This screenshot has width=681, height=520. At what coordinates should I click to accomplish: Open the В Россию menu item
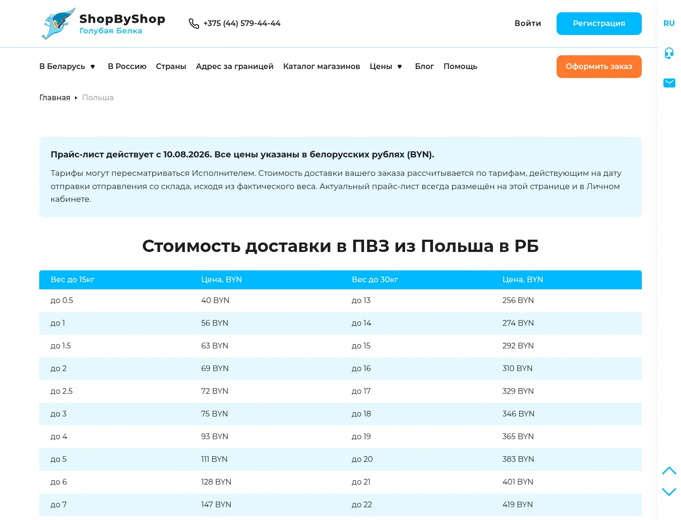point(127,67)
